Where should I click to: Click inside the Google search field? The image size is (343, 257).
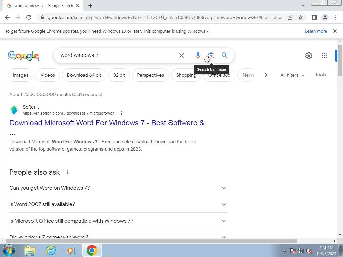(118, 55)
